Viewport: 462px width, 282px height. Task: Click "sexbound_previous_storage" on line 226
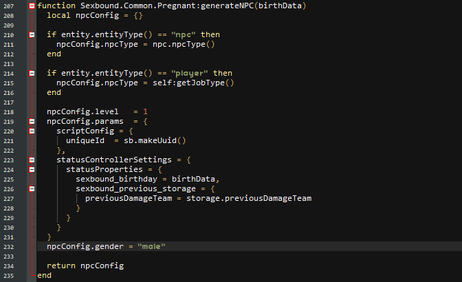pyautogui.click(x=135, y=188)
